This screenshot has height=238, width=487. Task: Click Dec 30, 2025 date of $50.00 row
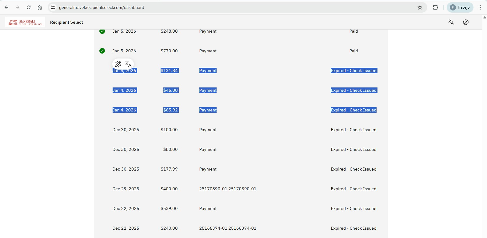(x=126, y=149)
